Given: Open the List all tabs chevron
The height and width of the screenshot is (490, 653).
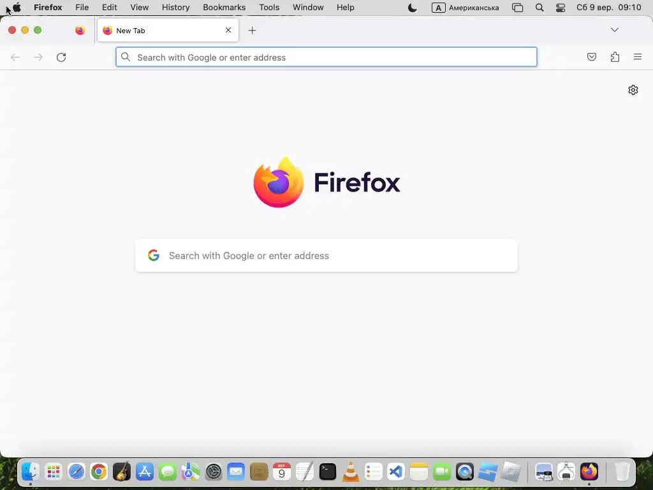Looking at the screenshot, I should tap(615, 30).
